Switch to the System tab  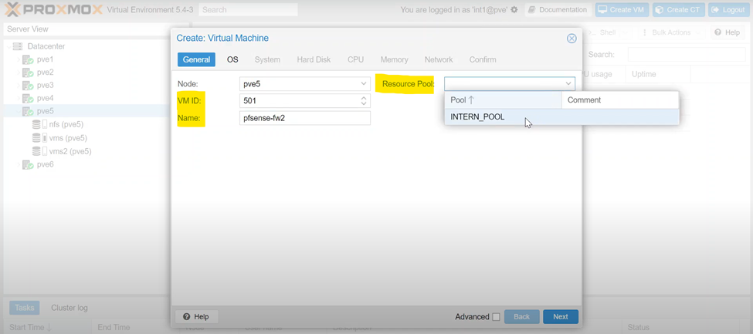click(267, 59)
